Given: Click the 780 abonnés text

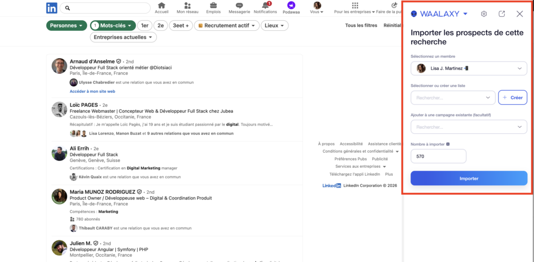Looking at the screenshot, I should click(88, 219).
